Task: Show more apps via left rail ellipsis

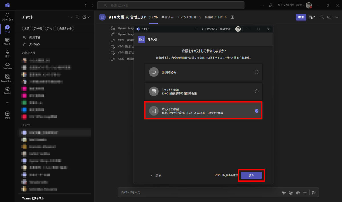Action: (7, 103)
